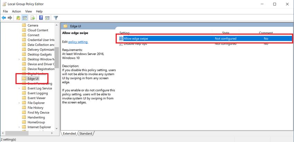Click the Allow edge swipe policy icon
The width and height of the screenshot is (294, 142).
tap(121, 39)
